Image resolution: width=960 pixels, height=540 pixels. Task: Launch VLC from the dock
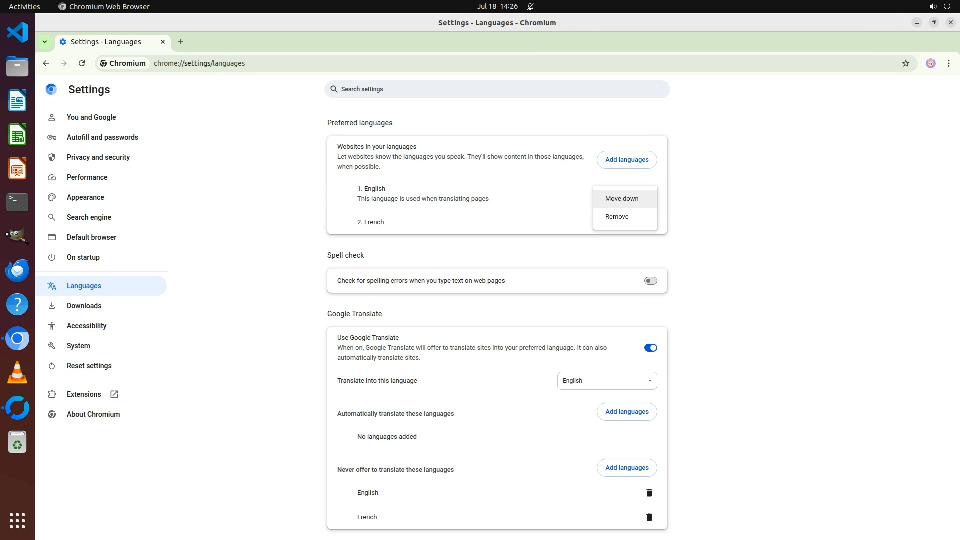(17, 373)
